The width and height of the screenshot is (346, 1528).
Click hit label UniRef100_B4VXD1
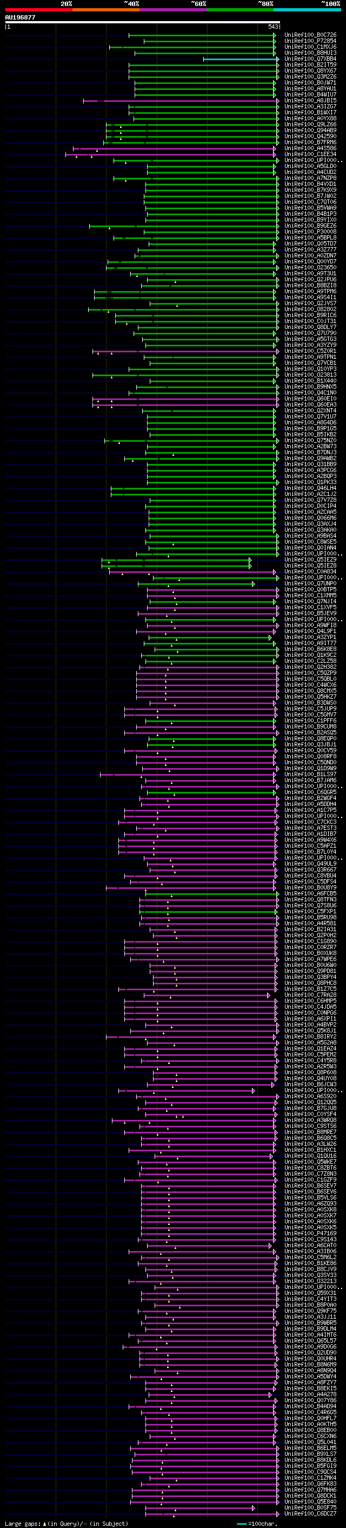click(310, 184)
